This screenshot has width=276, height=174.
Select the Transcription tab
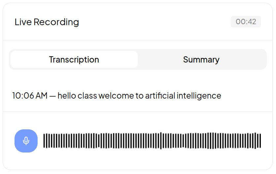coord(74,60)
